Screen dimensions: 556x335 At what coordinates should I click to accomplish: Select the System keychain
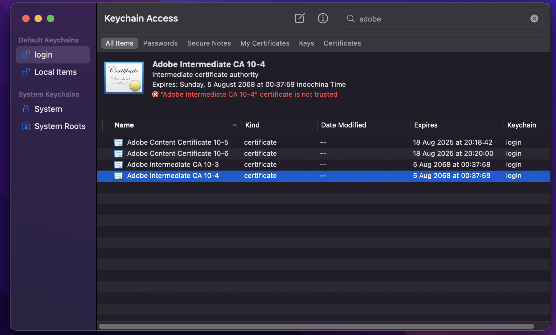(x=53, y=109)
